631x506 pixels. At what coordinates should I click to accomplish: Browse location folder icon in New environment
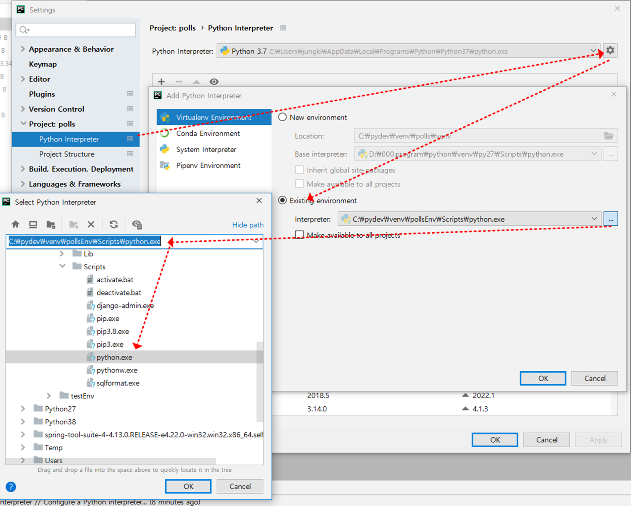pyautogui.click(x=608, y=136)
